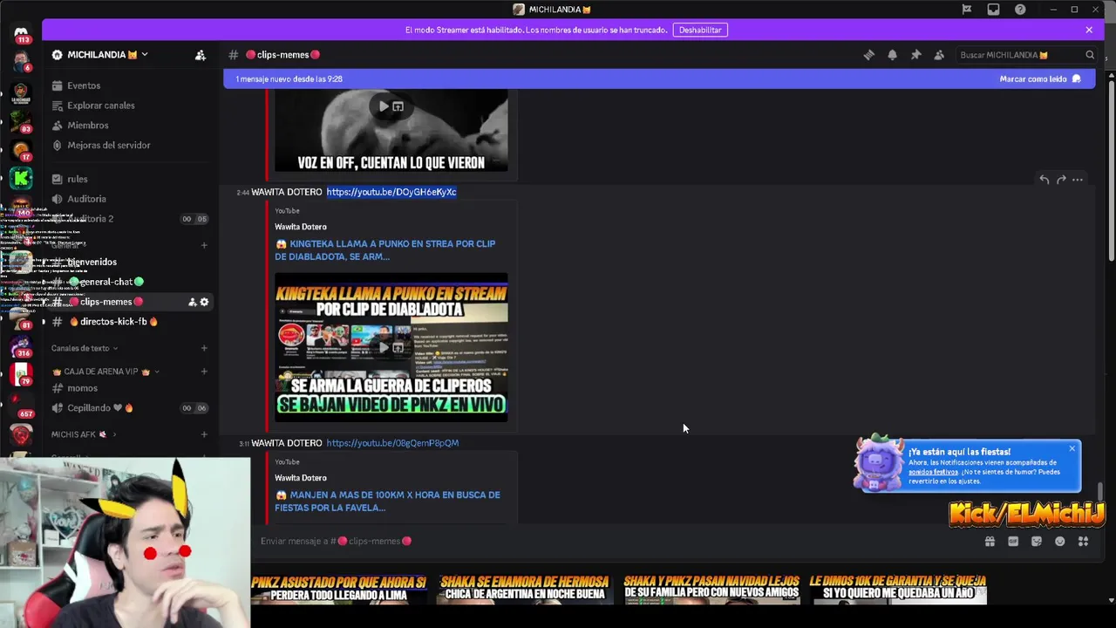Open the Peru flag server icon
Viewport: 1116px width, 628px height.
21,375
